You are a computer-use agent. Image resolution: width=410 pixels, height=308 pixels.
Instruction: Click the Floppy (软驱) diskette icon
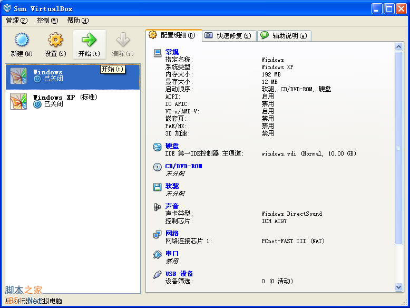pos(158,187)
